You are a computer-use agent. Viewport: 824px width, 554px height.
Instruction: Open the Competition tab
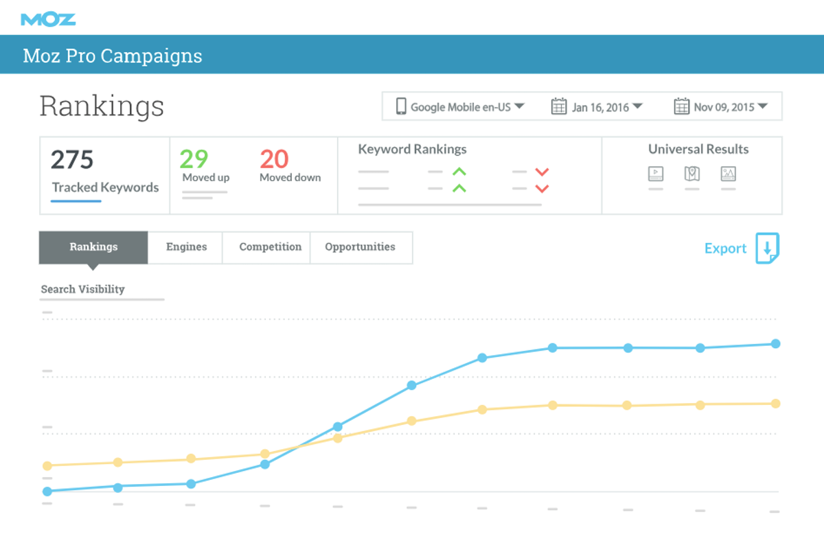point(269,247)
